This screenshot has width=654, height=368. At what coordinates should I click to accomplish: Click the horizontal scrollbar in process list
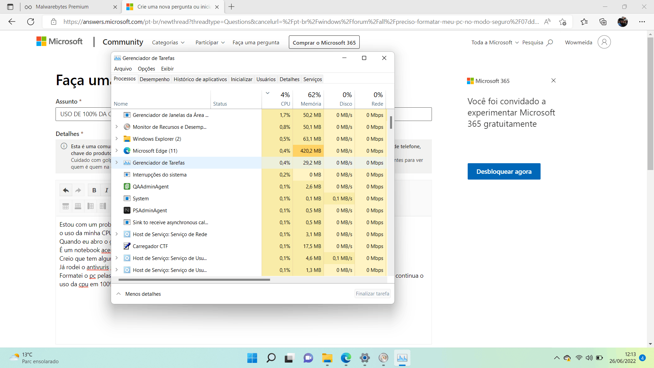194,280
